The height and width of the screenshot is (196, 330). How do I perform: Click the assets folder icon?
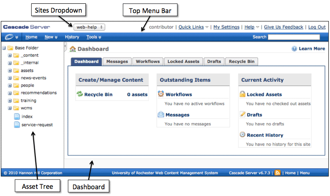pyautogui.click(x=16, y=70)
